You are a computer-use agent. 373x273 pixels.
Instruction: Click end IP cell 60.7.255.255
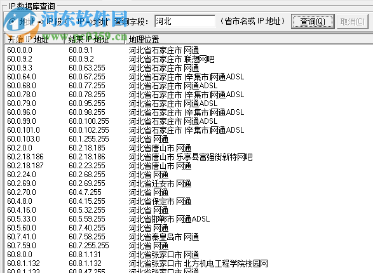point(89,246)
